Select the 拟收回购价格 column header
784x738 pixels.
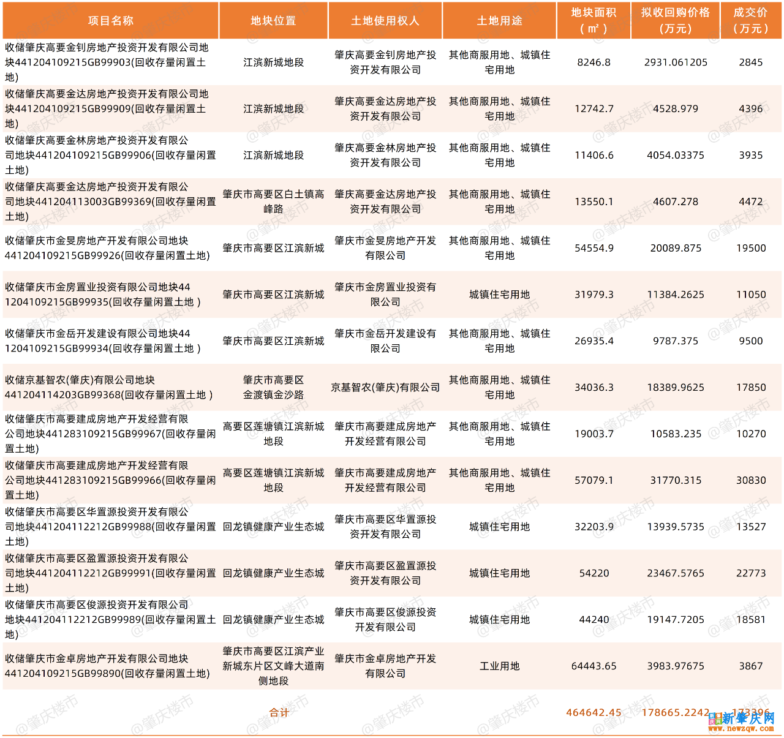[676, 21]
